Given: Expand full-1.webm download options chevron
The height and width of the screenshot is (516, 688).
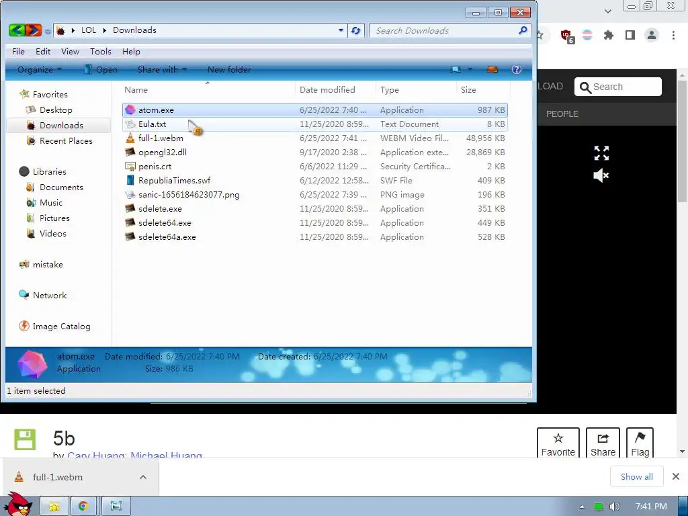Looking at the screenshot, I should tap(143, 477).
